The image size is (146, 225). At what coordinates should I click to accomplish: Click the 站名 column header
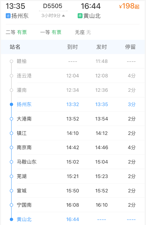pos(15,47)
